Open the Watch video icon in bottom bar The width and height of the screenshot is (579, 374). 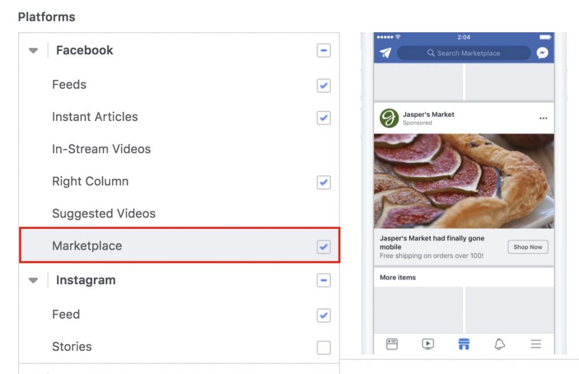tap(427, 343)
